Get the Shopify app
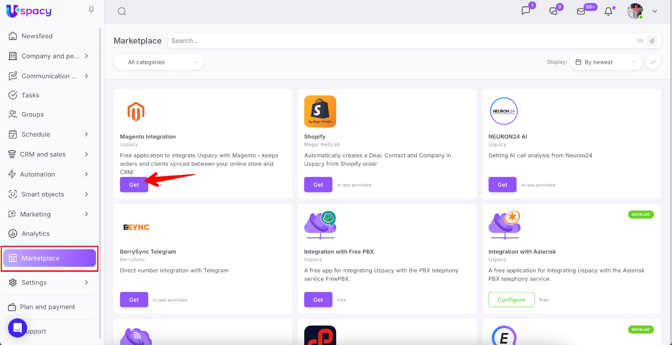672x345 pixels. [x=318, y=184]
